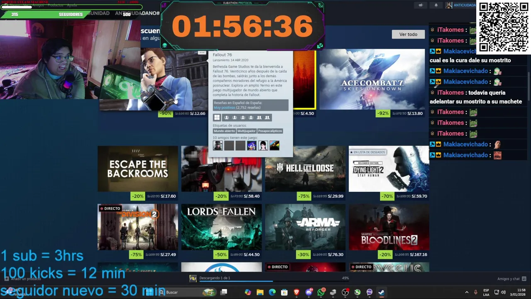This screenshot has height=299, width=531.
Task: Open the Hell Let Loose capsule
Action: pyautogui.click(x=305, y=169)
